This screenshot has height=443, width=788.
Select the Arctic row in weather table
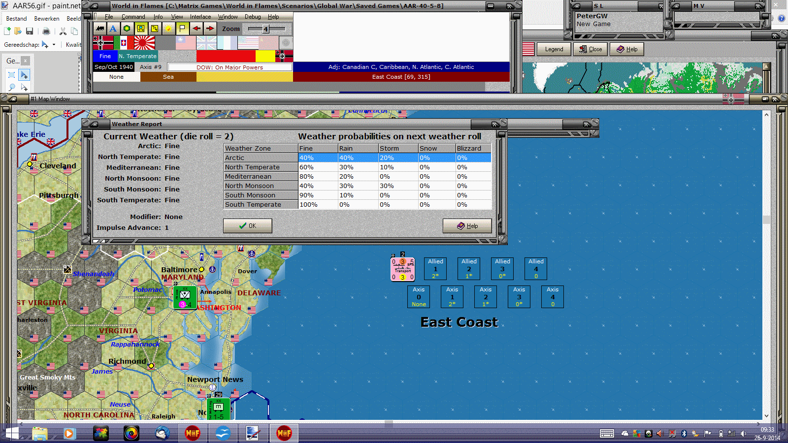pyautogui.click(x=358, y=158)
